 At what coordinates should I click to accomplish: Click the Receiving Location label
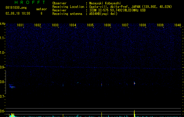68,7
